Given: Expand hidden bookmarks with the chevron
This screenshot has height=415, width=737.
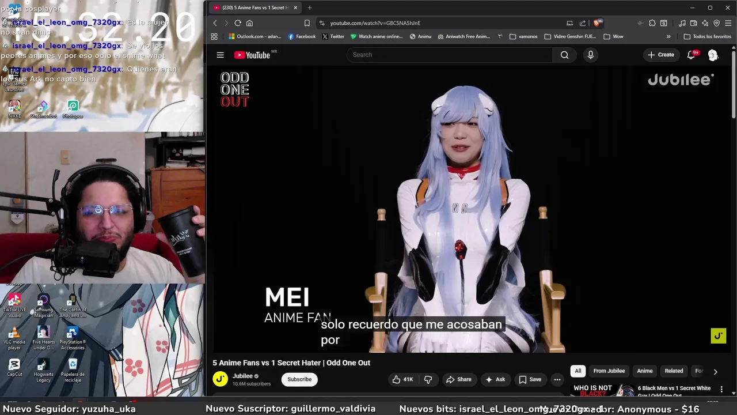Looking at the screenshot, I should (x=668, y=36).
